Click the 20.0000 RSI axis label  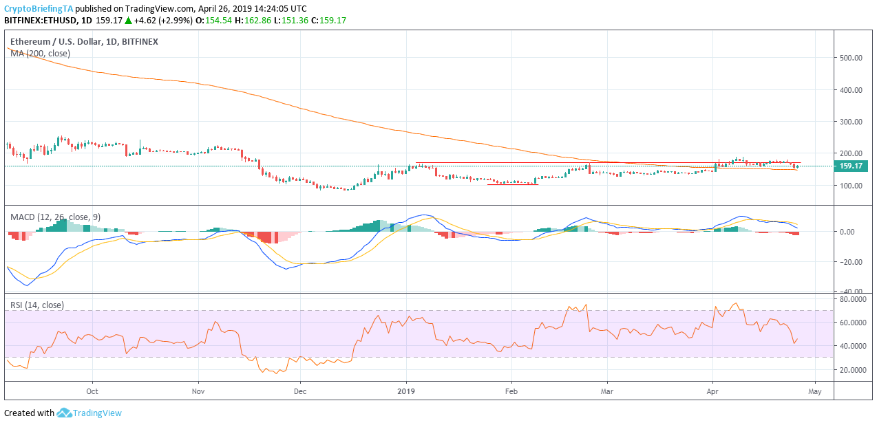pyautogui.click(x=852, y=370)
